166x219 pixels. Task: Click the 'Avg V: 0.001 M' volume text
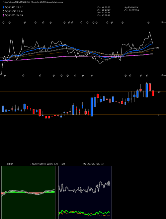pyautogui.click(x=131, y=7)
